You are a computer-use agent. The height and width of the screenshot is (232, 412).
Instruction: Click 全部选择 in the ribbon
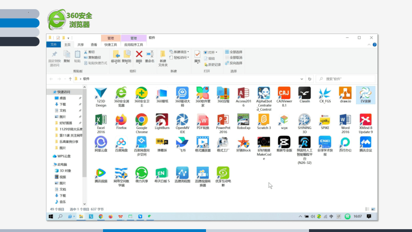(234, 52)
